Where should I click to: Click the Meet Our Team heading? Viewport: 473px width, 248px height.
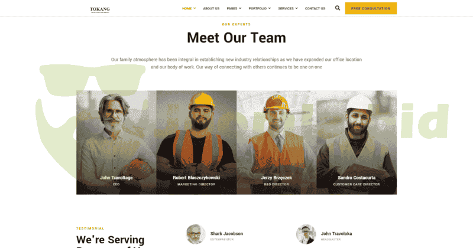[237, 38]
